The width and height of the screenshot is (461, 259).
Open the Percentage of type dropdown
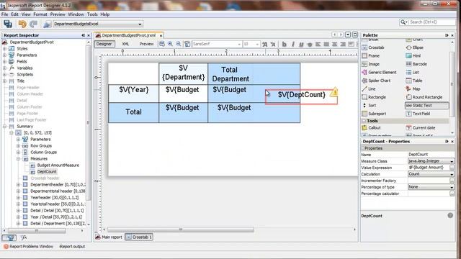[x=452, y=187]
